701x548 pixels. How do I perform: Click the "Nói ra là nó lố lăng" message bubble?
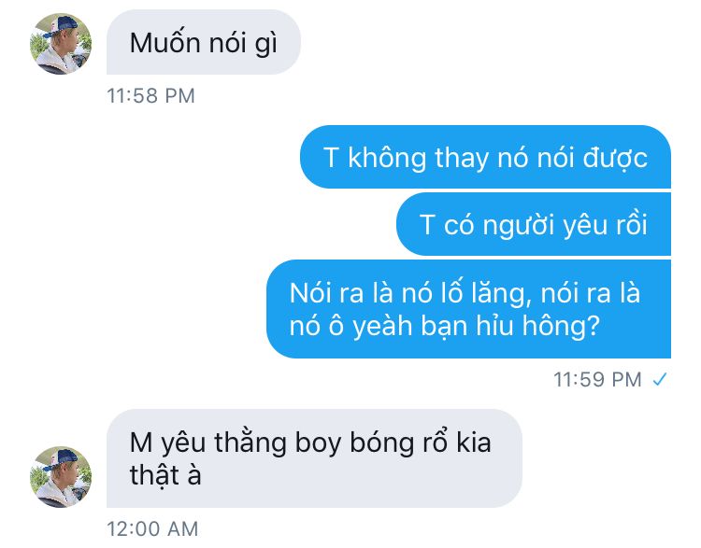(469, 309)
